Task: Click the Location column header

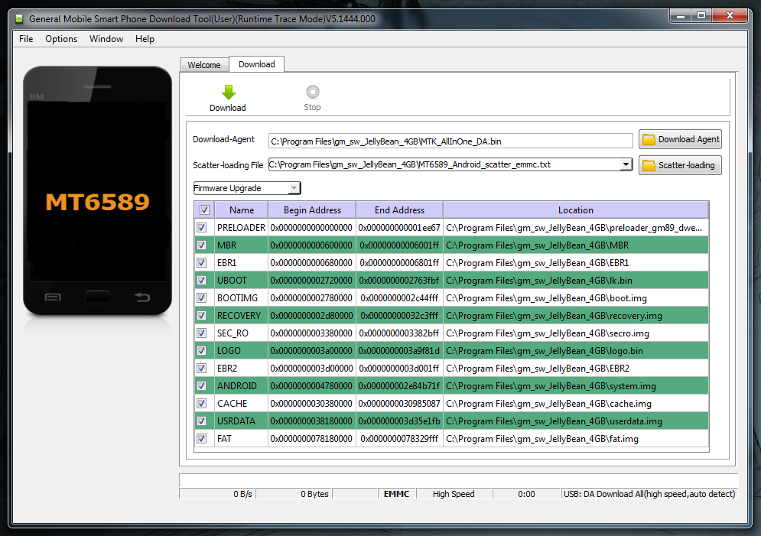Action: coord(576,210)
